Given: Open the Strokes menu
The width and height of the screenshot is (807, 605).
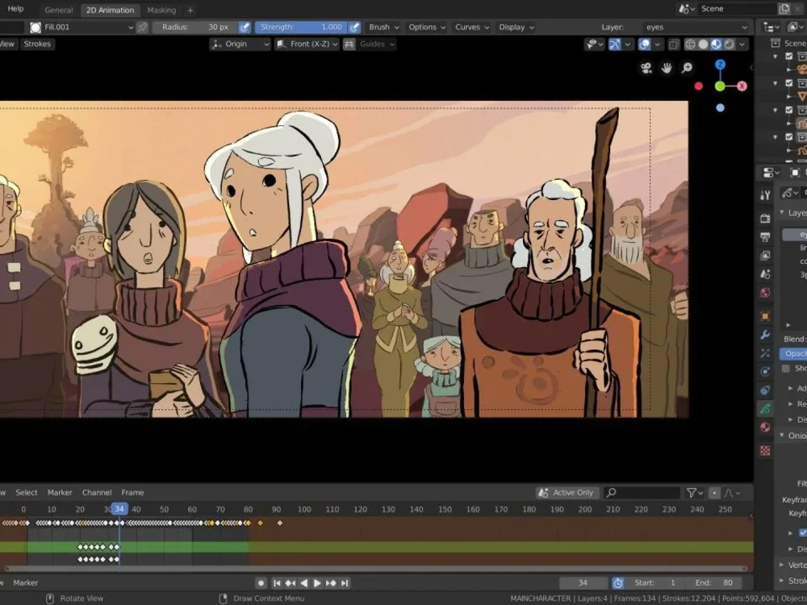Looking at the screenshot, I should pyautogui.click(x=37, y=44).
